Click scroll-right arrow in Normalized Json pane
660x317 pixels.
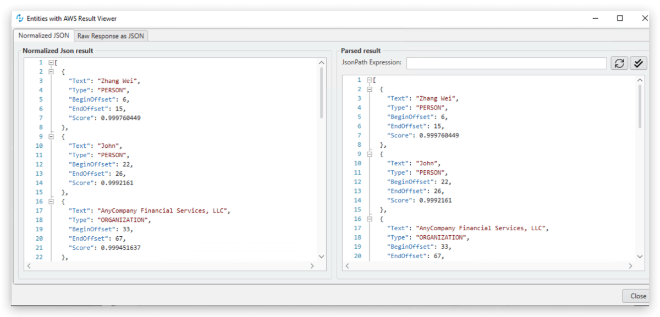tap(312, 266)
